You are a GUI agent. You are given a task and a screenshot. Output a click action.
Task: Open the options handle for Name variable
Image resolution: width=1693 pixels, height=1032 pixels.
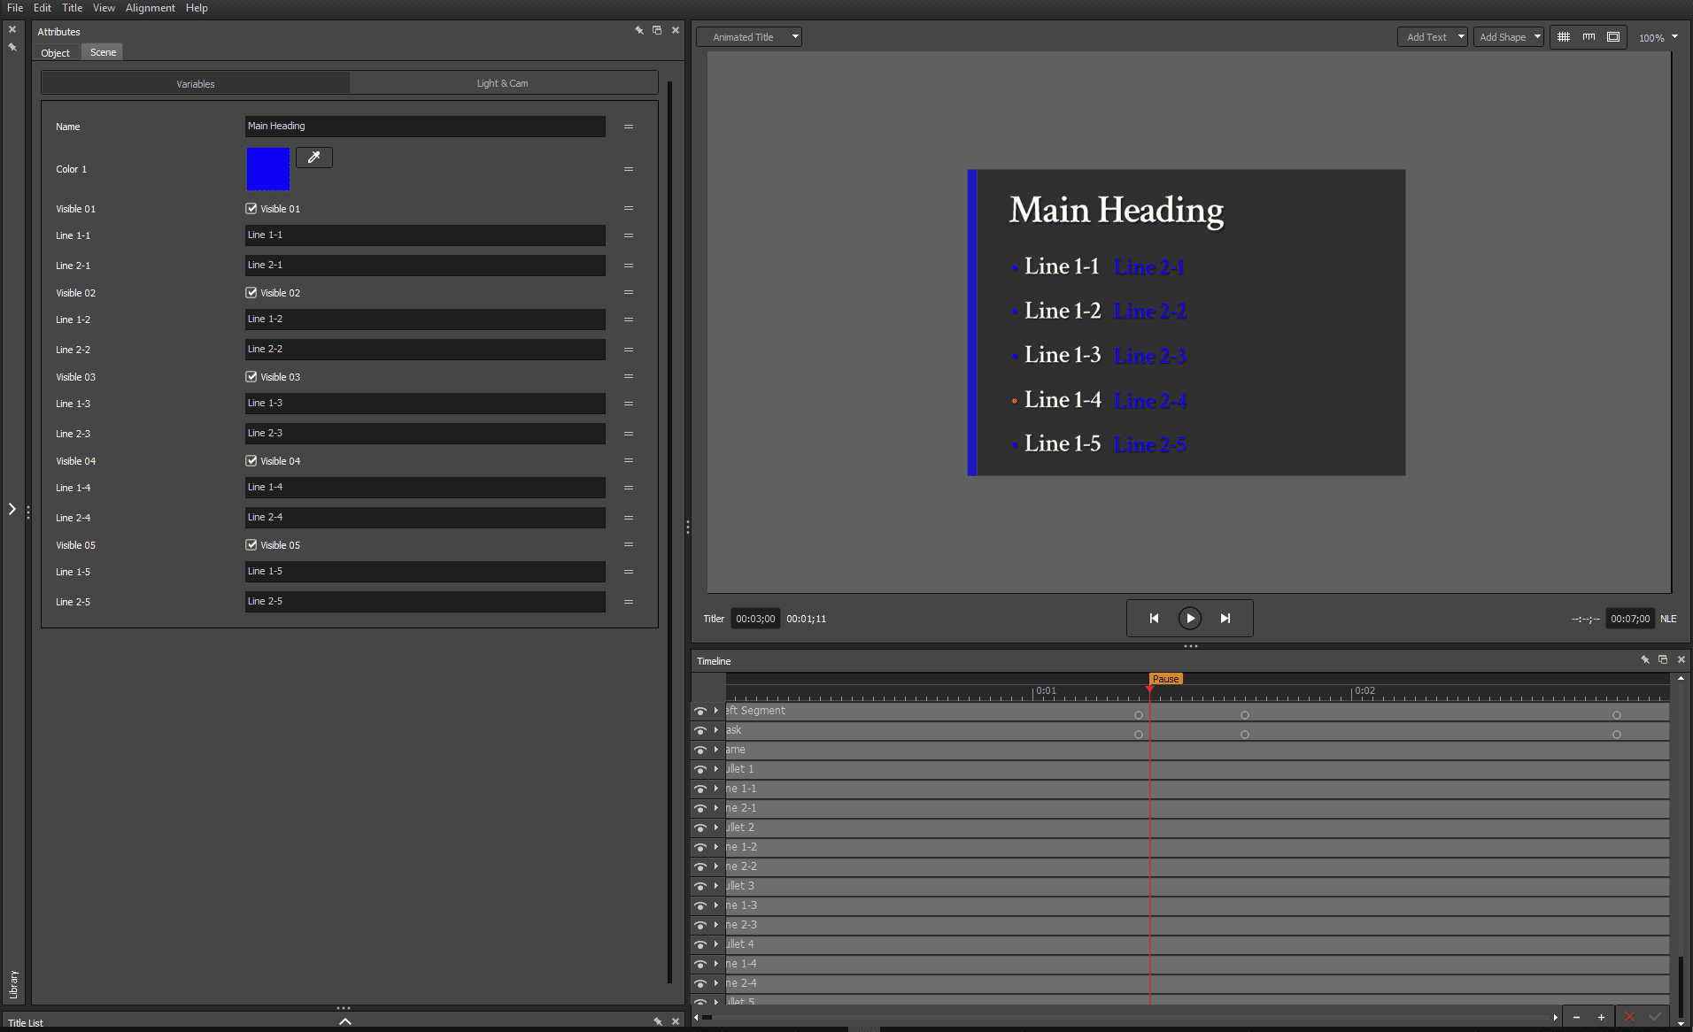point(629,127)
